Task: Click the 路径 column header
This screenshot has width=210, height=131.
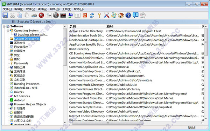Action: pos(110,26)
